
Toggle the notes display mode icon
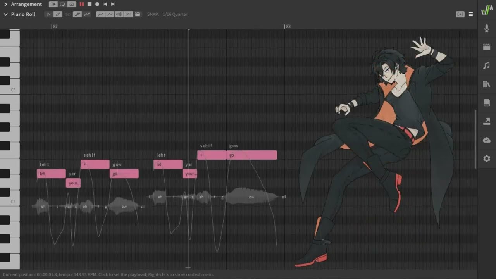click(x=77, y=14)
